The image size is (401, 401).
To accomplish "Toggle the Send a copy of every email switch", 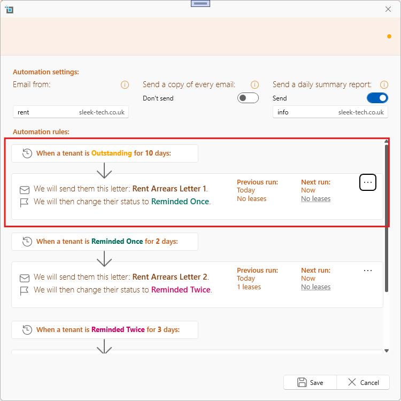I will (x=248, y=98).
